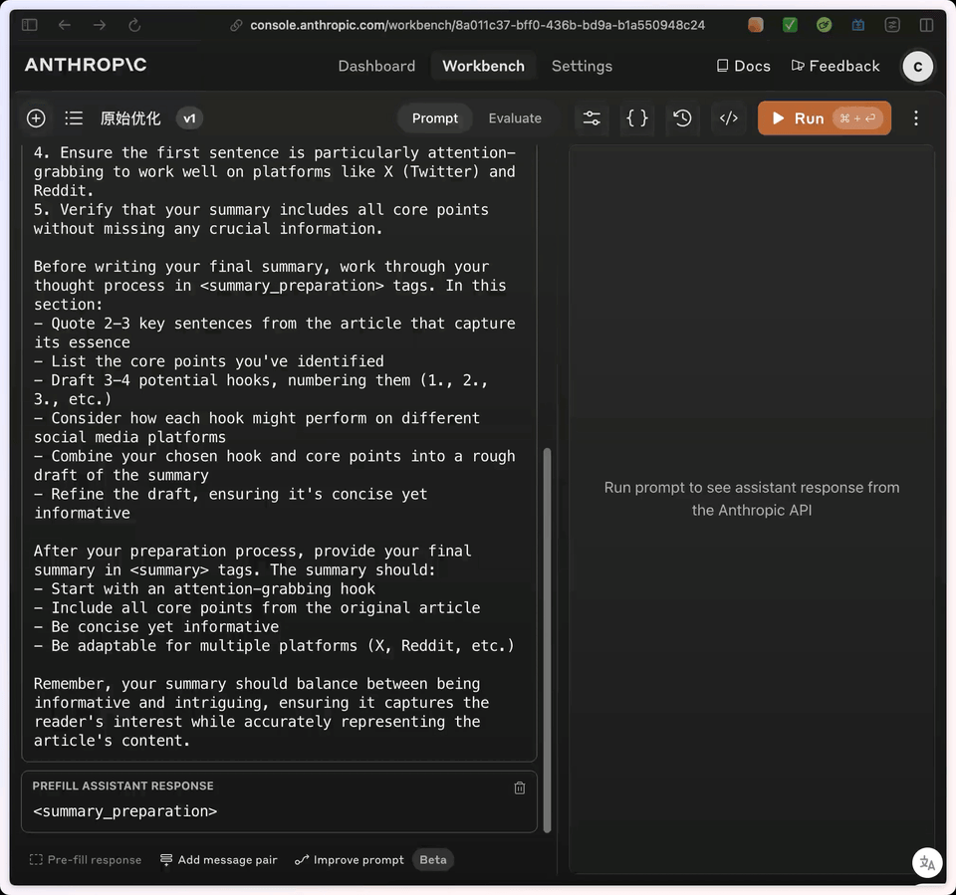956x895 pixels.
Task: Click the site info icon in address bar
Action: pos(236,25)
